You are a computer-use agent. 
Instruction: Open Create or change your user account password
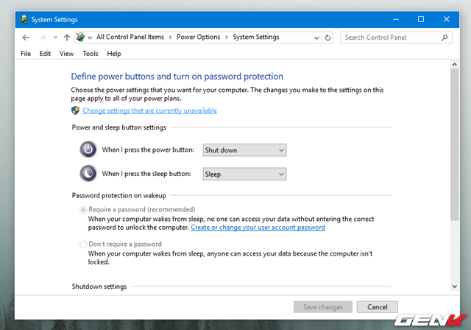[258, 228]
